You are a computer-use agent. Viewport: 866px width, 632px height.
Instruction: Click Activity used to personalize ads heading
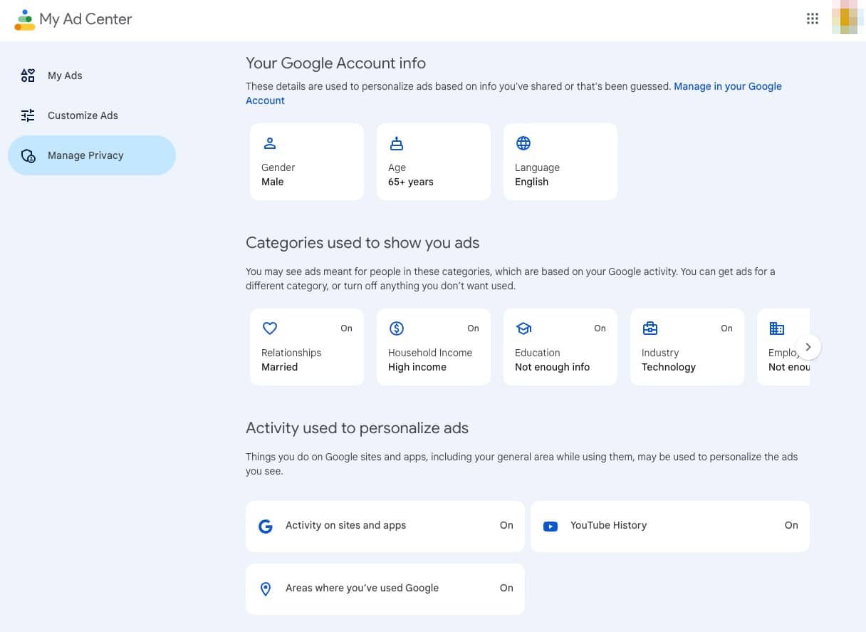357,428
